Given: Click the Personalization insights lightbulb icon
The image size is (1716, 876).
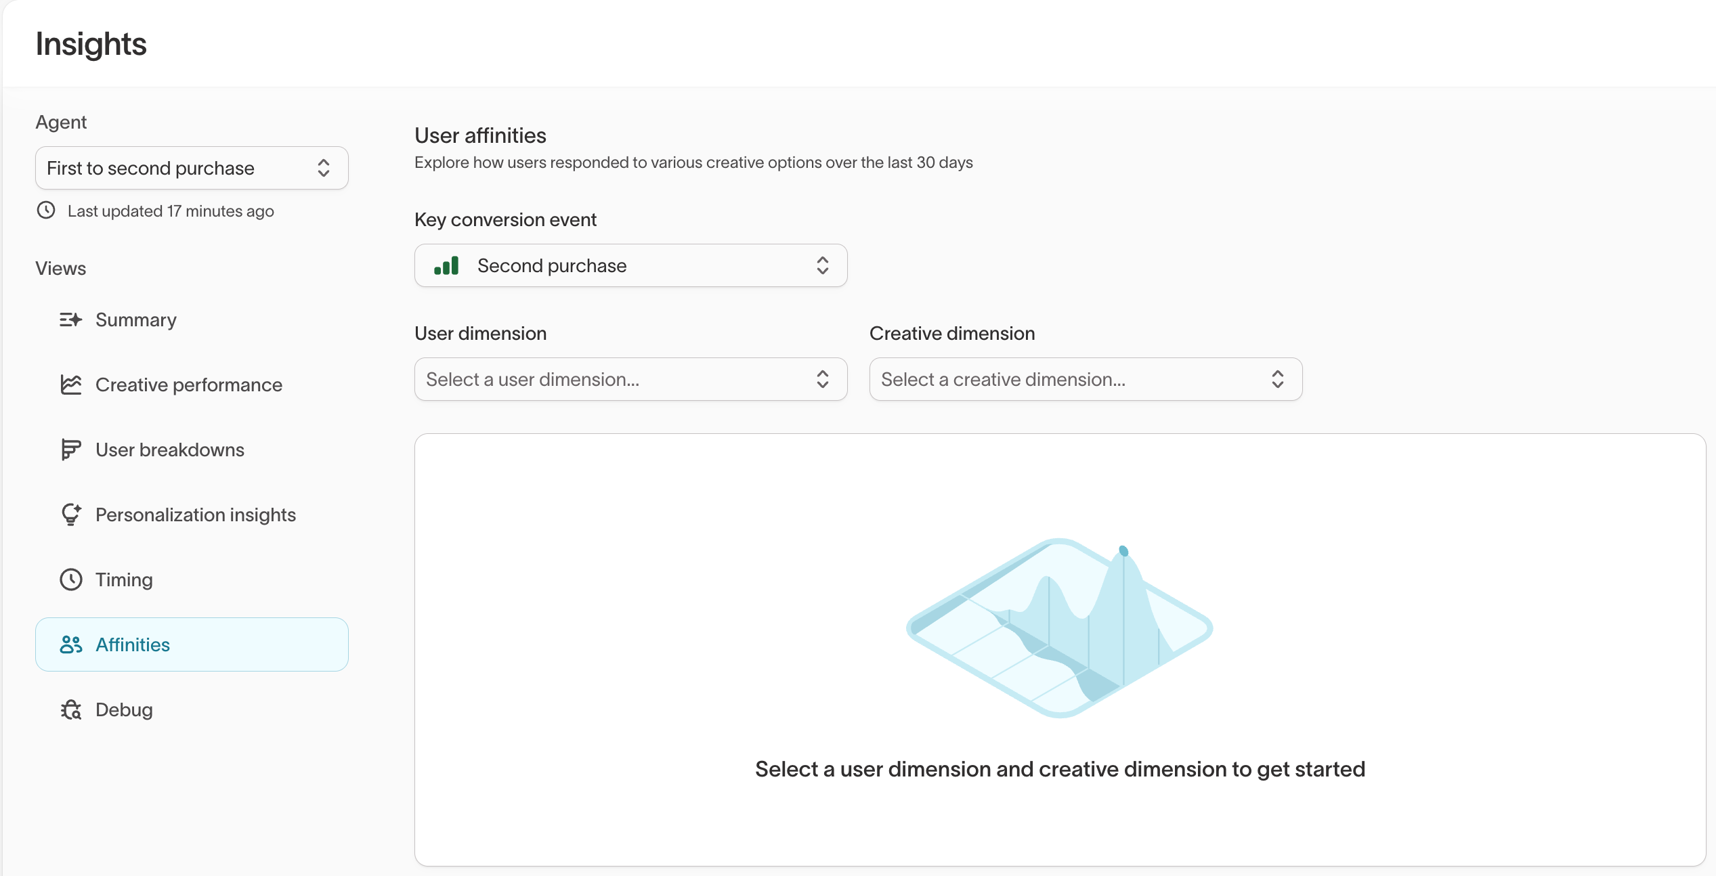Looking at the screenshot, I should 70,514.
